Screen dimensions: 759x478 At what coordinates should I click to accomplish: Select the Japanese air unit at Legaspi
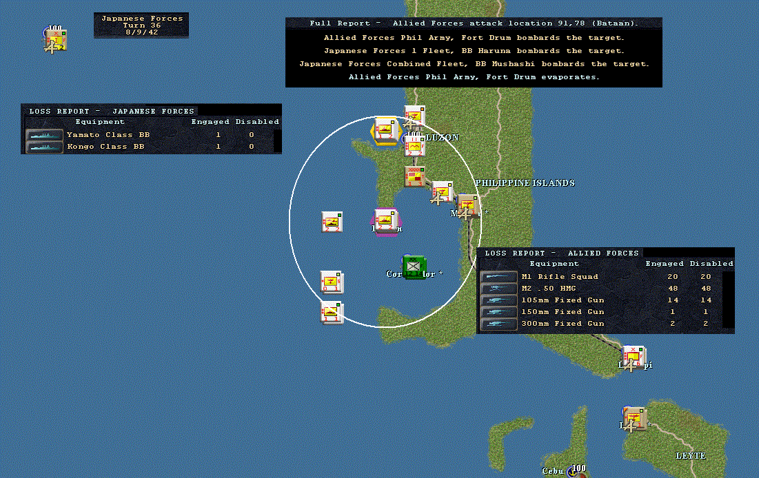pos(634,357)
